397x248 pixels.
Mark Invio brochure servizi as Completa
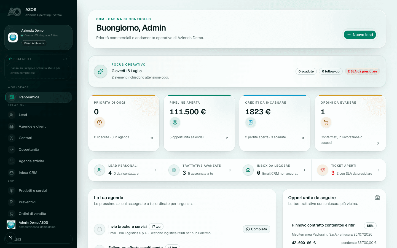point(256,229)
